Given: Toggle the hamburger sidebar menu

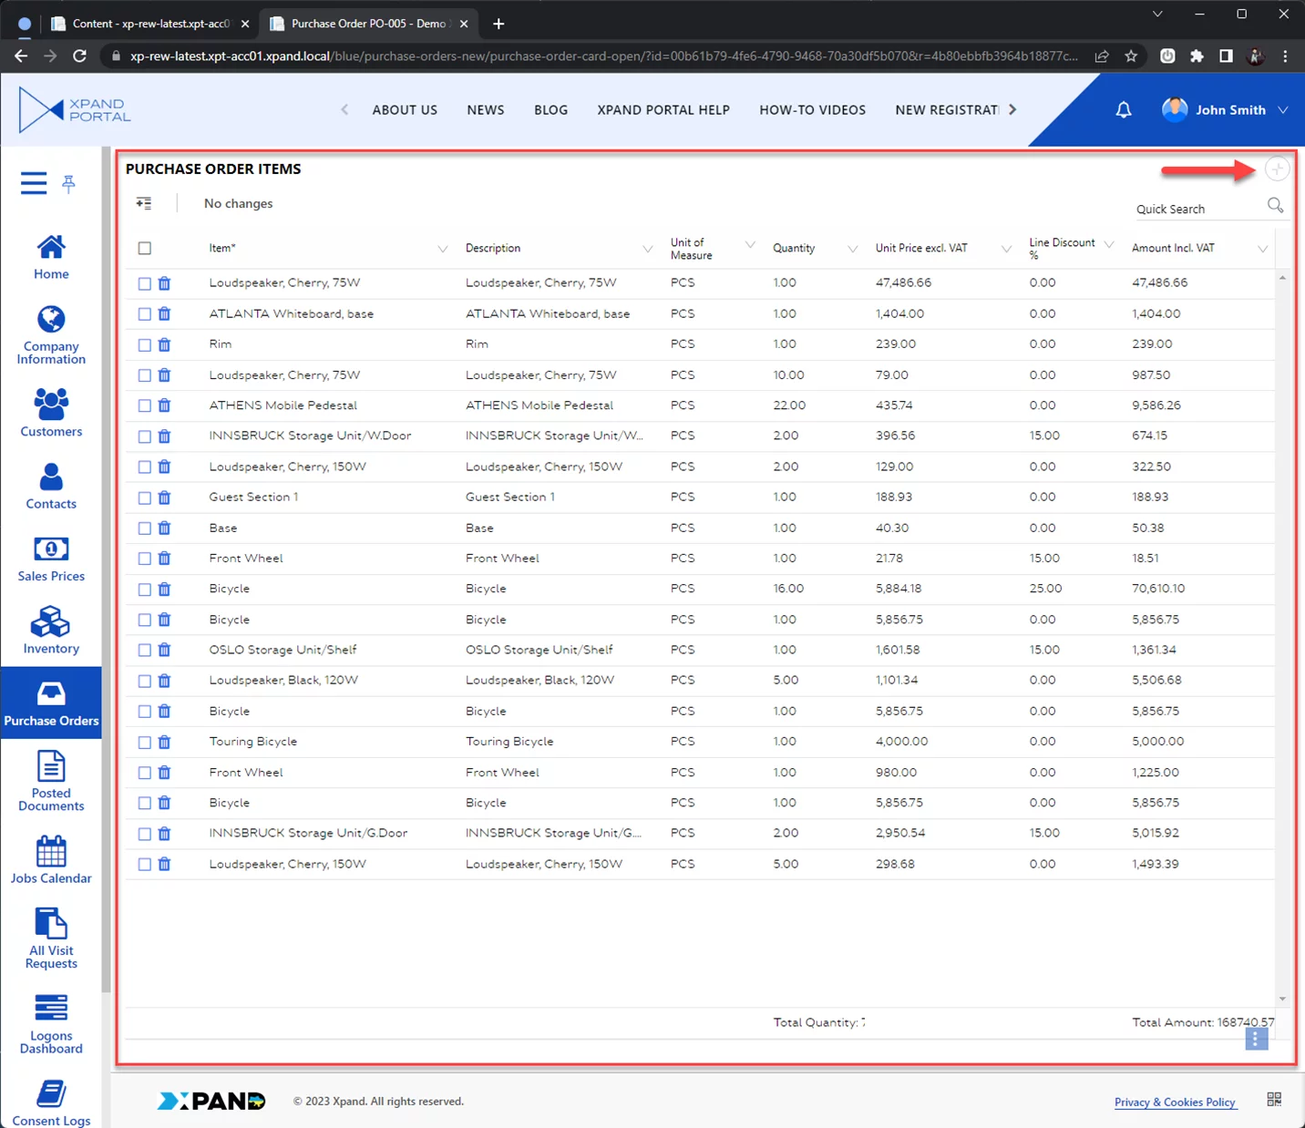Looking at the screenshot, I should 34,184.
